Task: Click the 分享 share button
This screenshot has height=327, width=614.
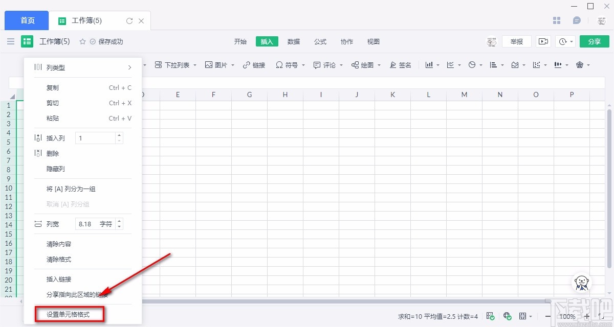Action: point(595,41)
